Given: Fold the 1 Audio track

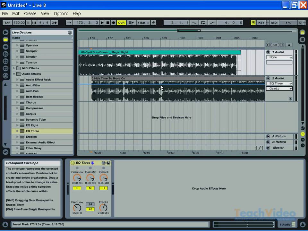Looking at the screenshot, I should (268, 52).
